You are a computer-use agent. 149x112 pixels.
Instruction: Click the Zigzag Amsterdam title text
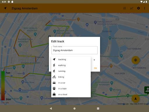pos(24,8)
